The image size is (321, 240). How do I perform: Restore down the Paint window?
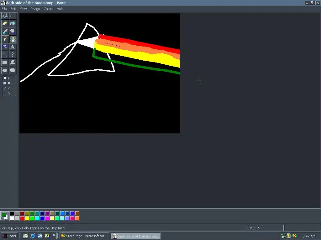click(312, 2)
